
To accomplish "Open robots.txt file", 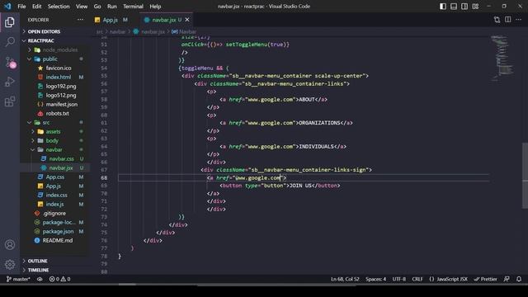I will coord(57,114).
